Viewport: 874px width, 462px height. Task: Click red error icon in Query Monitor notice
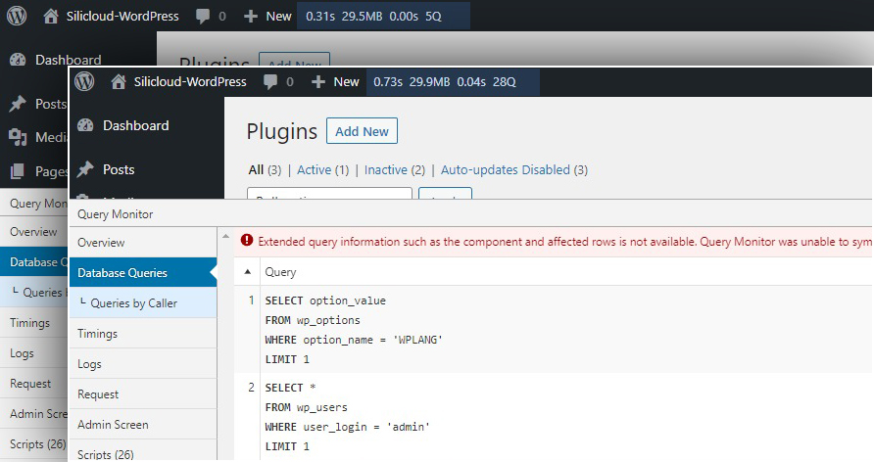246,240
